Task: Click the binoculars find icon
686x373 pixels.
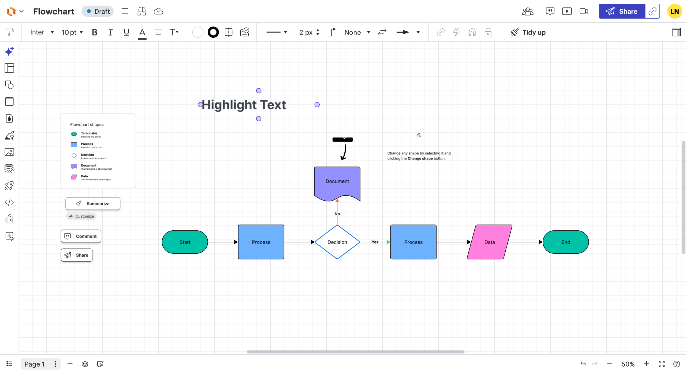Action: coord(141,11)
